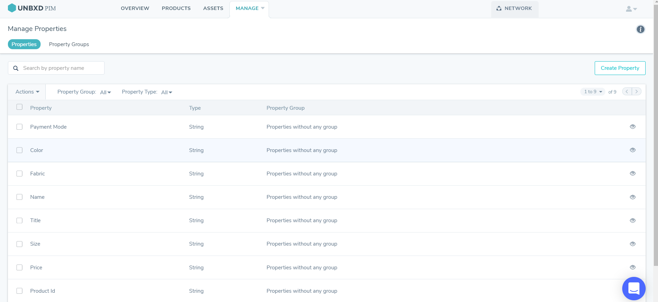Viewport: 658px width, 302px height.
Task: Toggle eye icon for Payment Mode row
Action: (633, 127)
